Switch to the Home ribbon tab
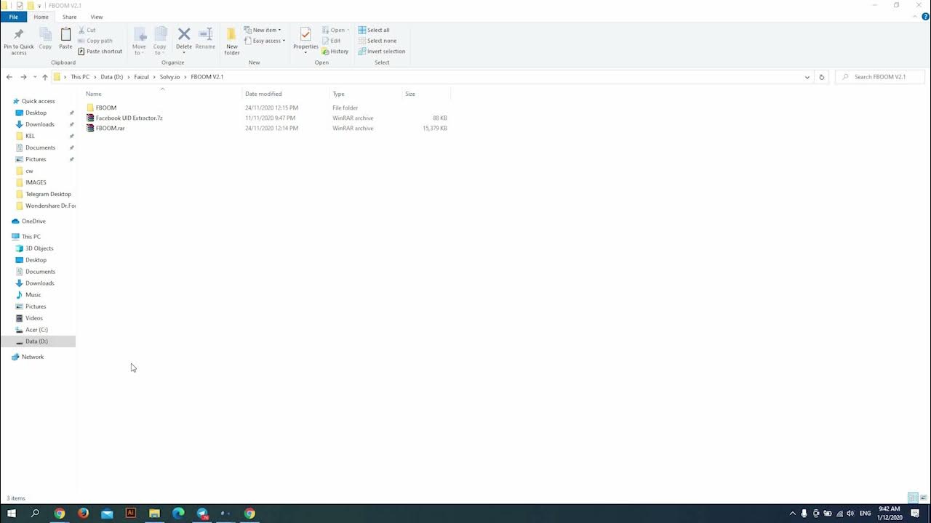 pyautogui.click(x=41, y=17)
